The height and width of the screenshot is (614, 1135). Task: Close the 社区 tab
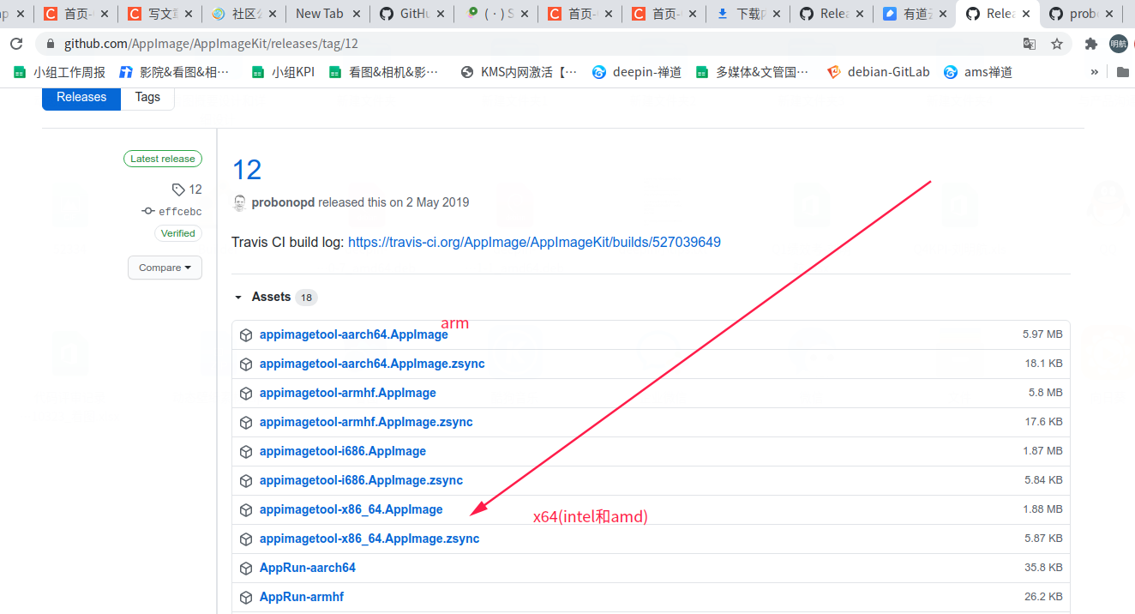[x=273, y=14]
